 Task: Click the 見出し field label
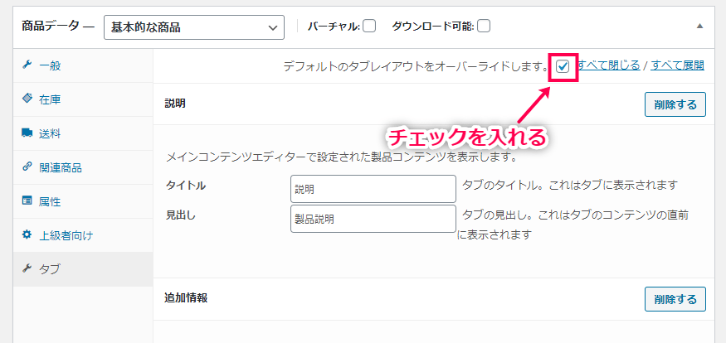[x=181, y=215]
